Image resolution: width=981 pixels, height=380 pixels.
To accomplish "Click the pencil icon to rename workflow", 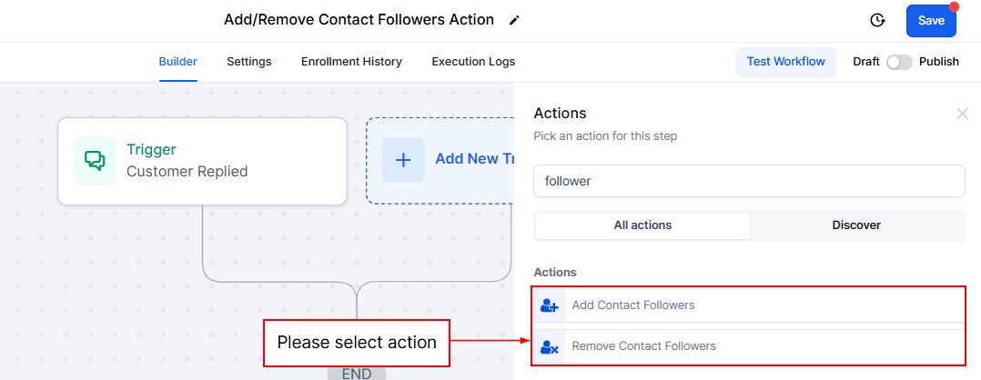I will 515,20.
